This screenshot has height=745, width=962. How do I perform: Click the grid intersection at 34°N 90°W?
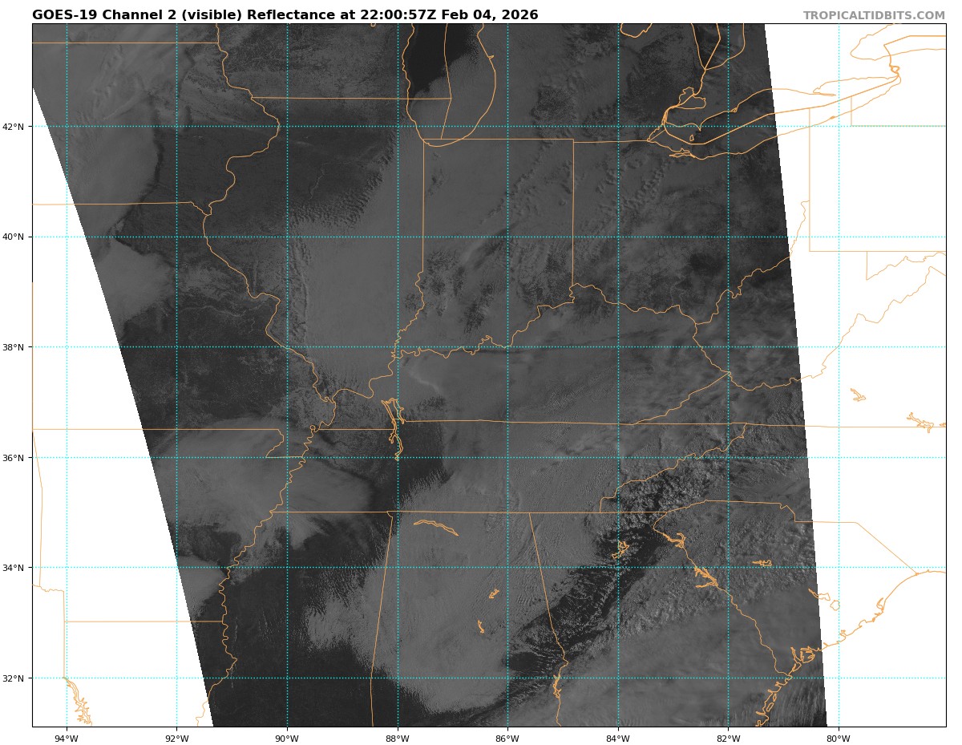287,568
